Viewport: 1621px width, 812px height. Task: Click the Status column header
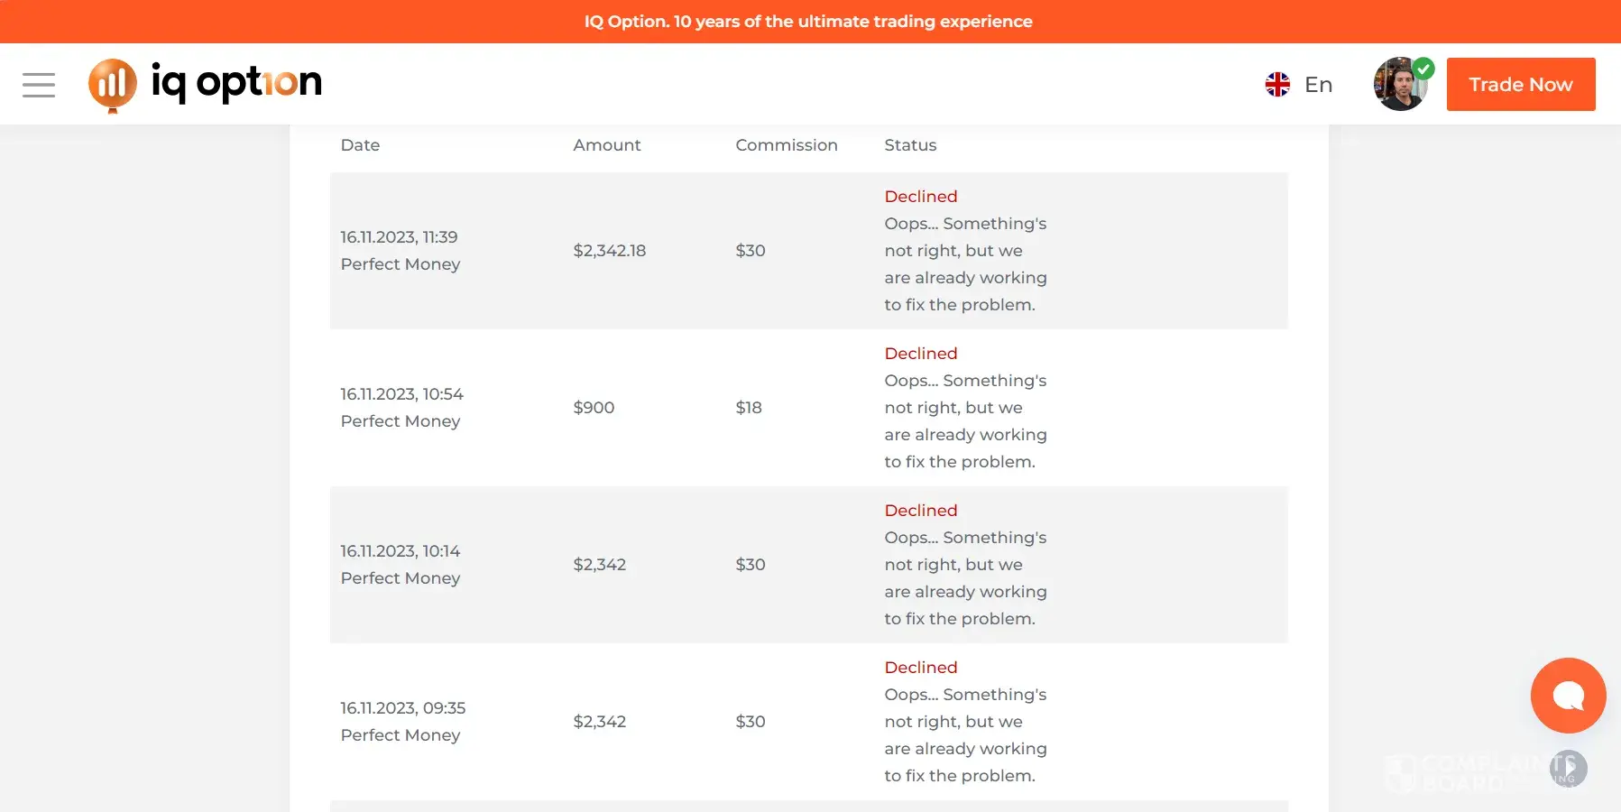point(910,145)
